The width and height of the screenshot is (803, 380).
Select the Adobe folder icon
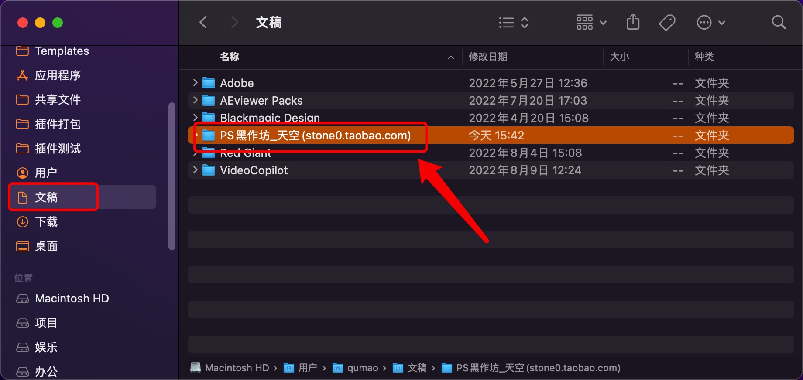[209, 83]
